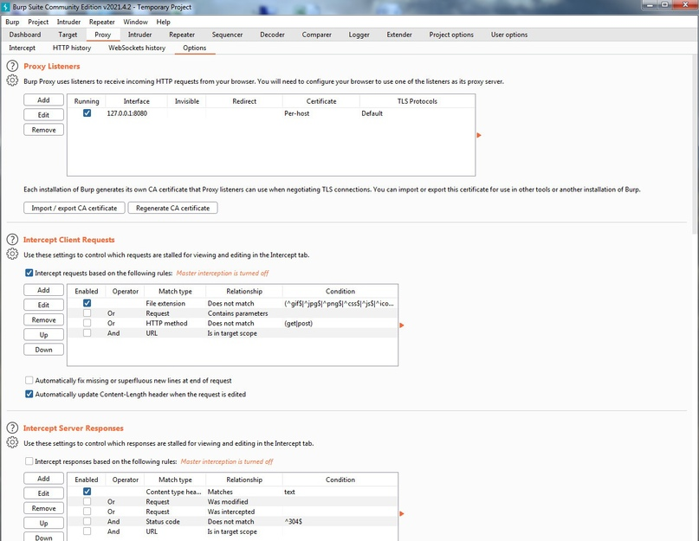
Task: Open the Proxy Listeners gear settings icon
Action: click(12, 81)
